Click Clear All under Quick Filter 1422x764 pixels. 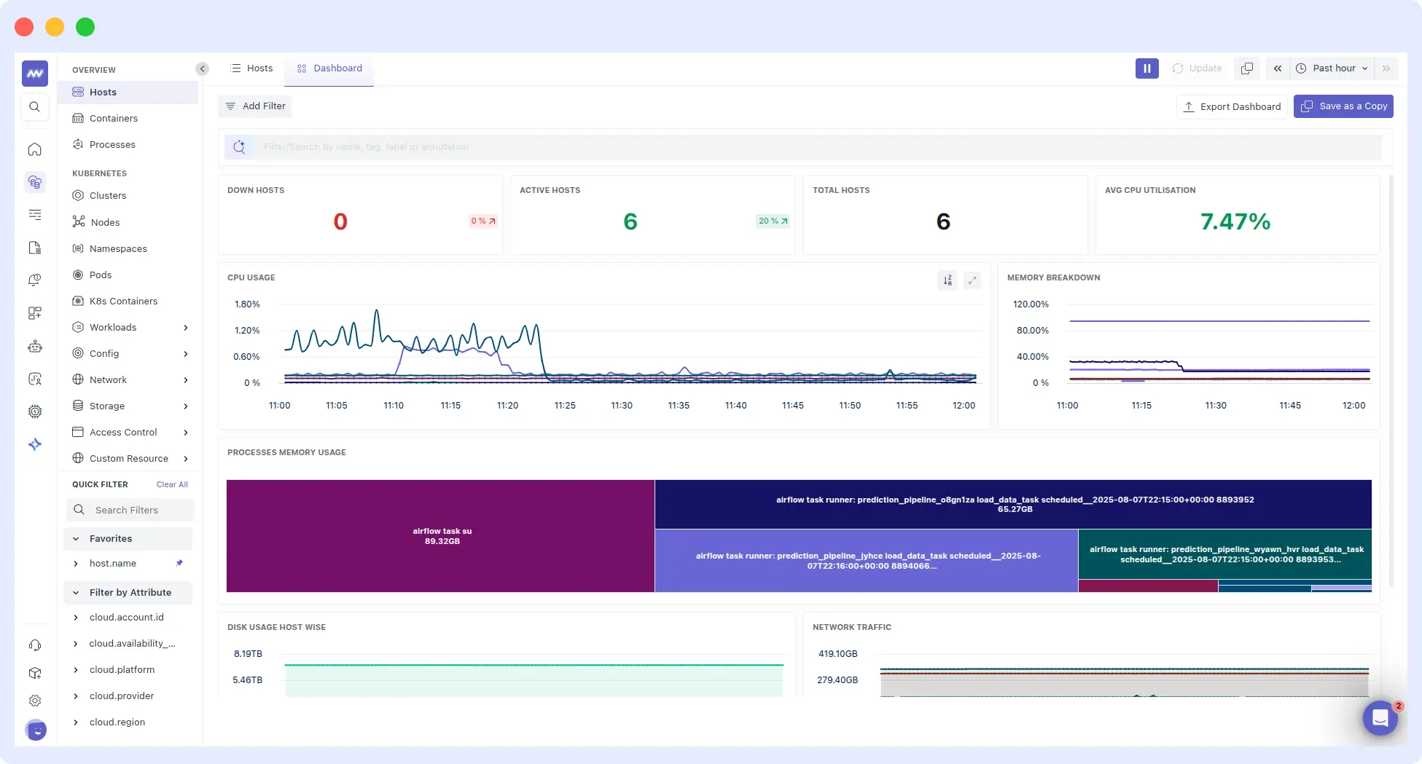(x=172, y=484)
